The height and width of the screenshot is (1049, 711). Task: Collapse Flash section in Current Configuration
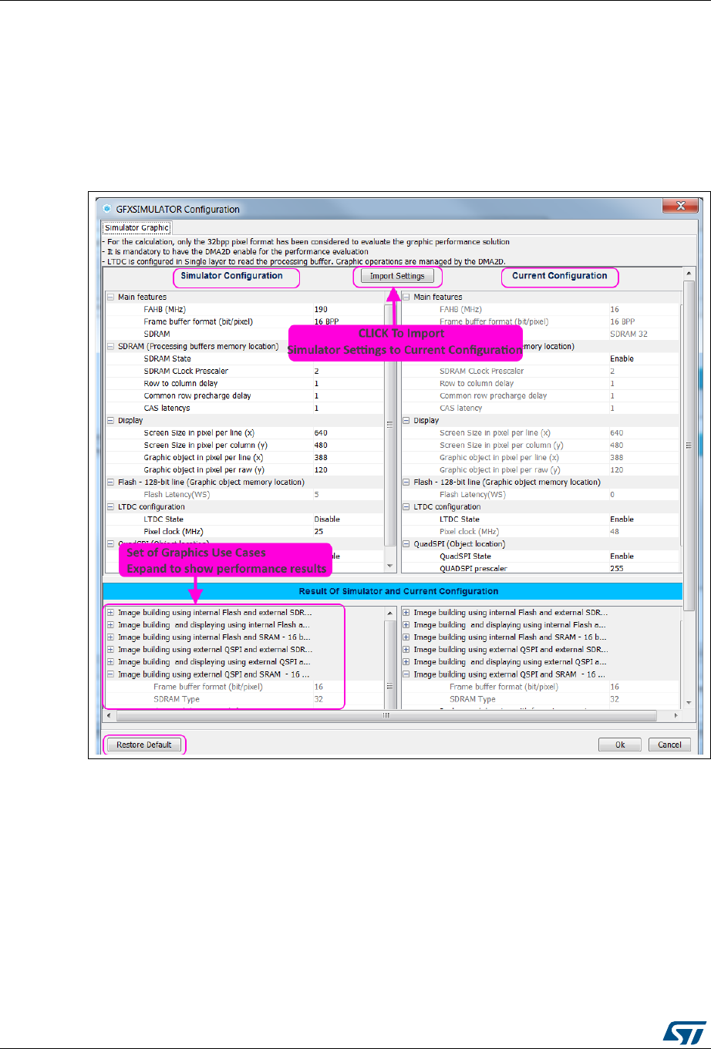click(406, 482)
